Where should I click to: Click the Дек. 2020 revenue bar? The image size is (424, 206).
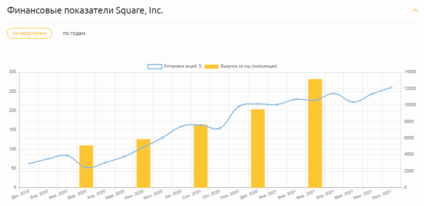258,148
